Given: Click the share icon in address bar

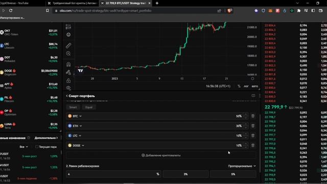Looking at the screenshot, I should tap(219, 11).
